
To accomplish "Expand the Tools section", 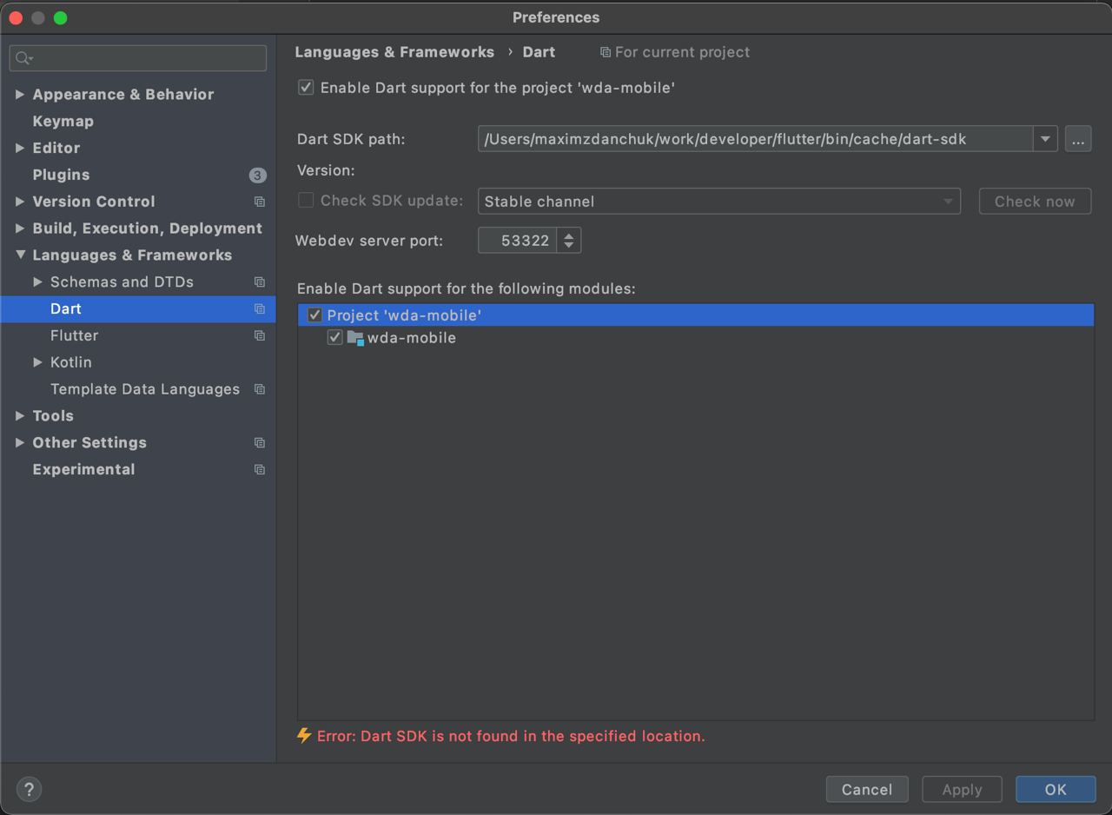I will tap(20, 416).
